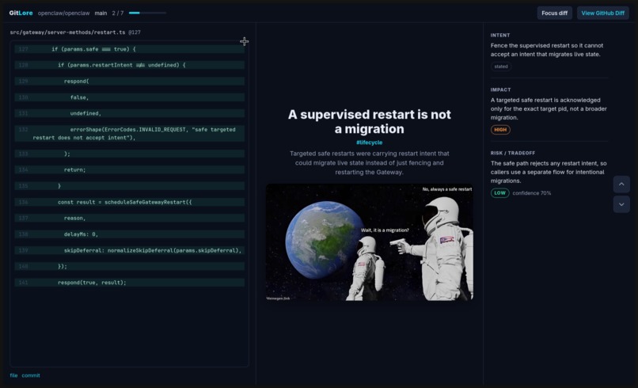Click the #lifecycle tag
Screen dimensions: 638x388
369,143
